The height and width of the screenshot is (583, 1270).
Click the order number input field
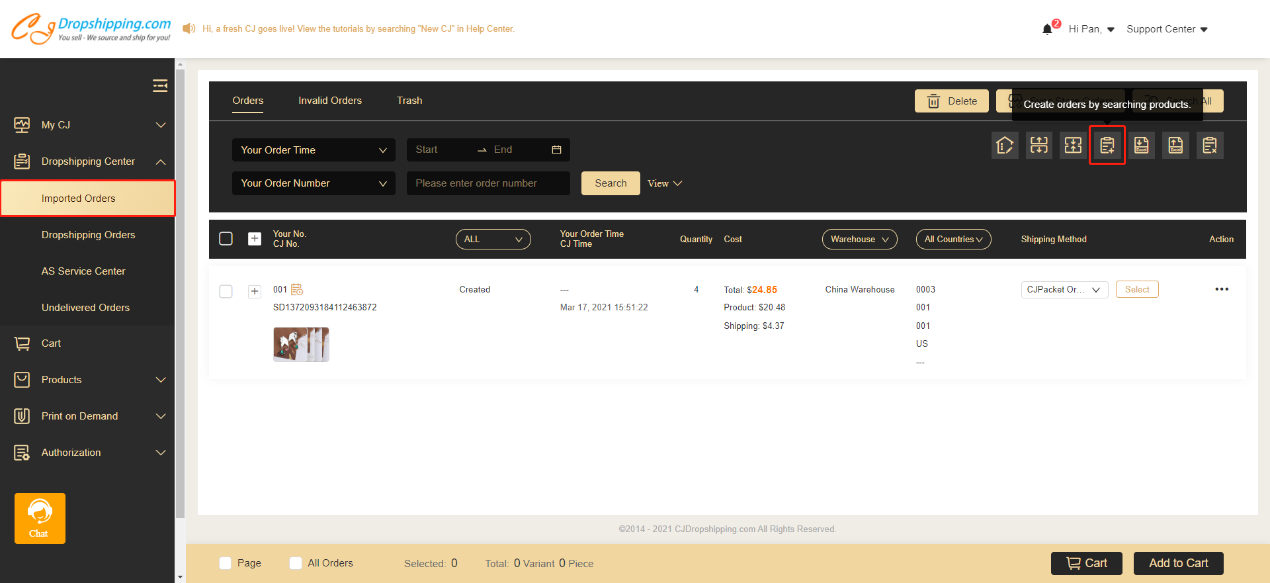pyautogui.click(x=488, y=183)
